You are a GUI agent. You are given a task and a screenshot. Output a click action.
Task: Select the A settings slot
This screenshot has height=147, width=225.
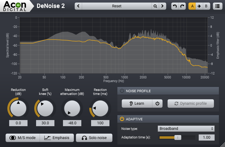192,6
